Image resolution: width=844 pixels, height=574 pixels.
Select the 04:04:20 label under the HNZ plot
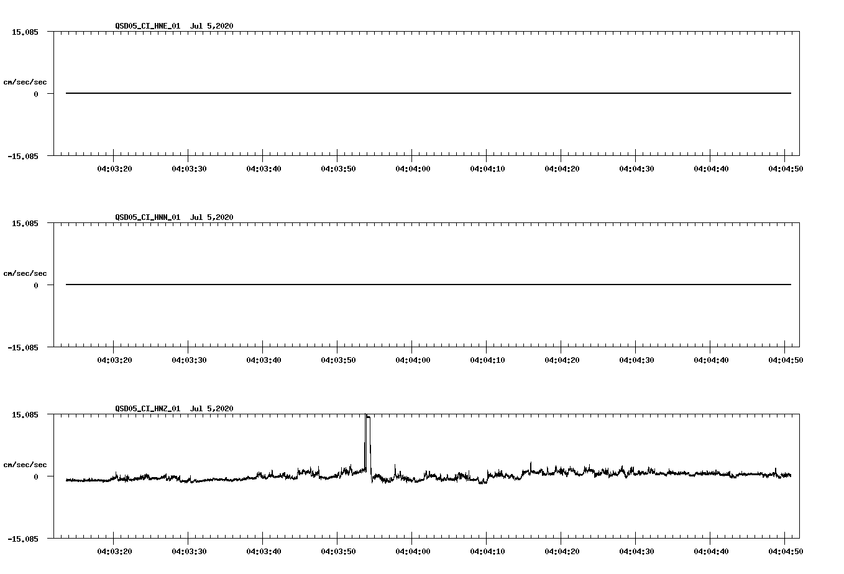tap(562, 551)
